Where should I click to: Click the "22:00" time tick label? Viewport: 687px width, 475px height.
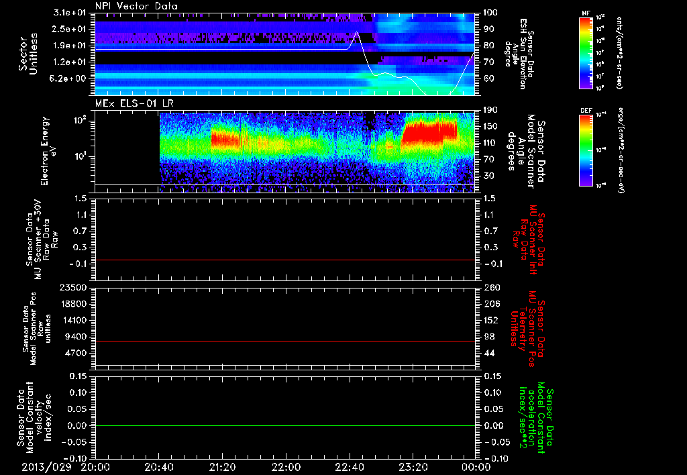[286, 467]
